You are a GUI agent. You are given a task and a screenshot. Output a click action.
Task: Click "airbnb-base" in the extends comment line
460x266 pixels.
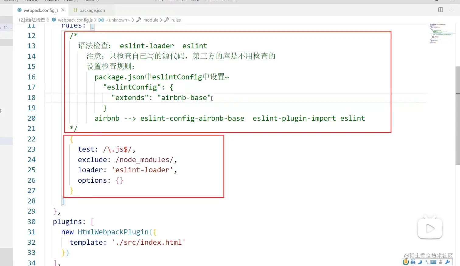coord(184,98)
